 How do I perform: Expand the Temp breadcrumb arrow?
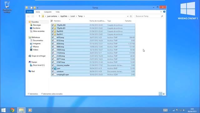click(84, 16)
